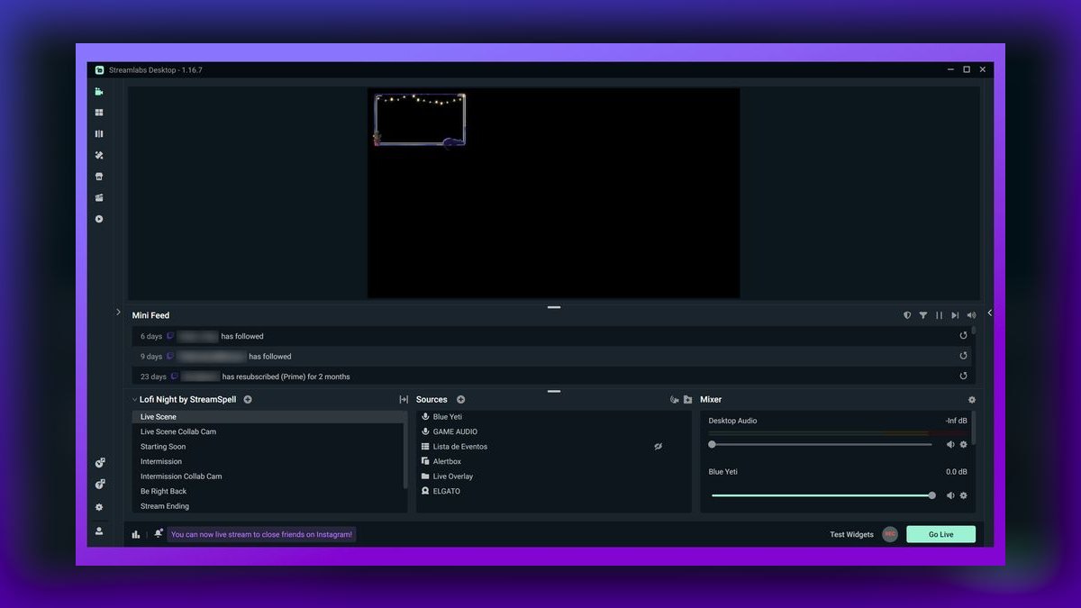Open the sidebar Settings gear icon
The image size is (1081, 608).
coord(99,507)
